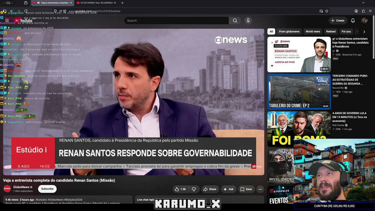
Task: Reload the current page
Action: [26, 11]
